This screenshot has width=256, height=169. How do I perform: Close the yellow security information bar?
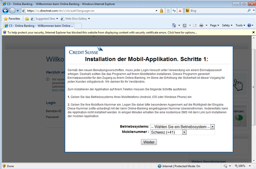tap(253, 32)
